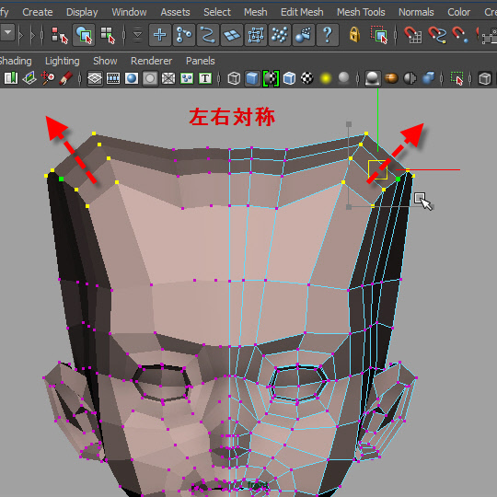Viewport: 497px width, 497px height.
Task: Toggle the handles selection mask (plus icon)
Action: [x=160, y=35]
